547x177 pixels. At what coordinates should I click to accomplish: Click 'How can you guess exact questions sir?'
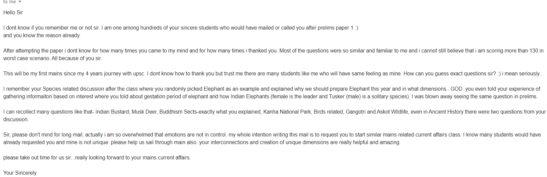click(x=450, y=74)
